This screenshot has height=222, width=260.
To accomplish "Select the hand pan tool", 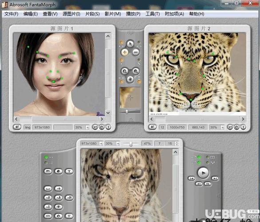I will [130, 79].
